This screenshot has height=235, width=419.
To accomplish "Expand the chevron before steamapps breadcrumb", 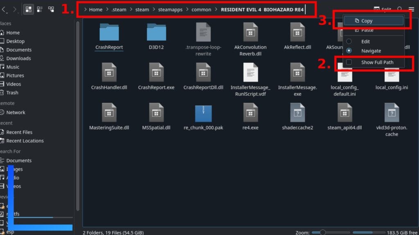I will click(154, 9).
